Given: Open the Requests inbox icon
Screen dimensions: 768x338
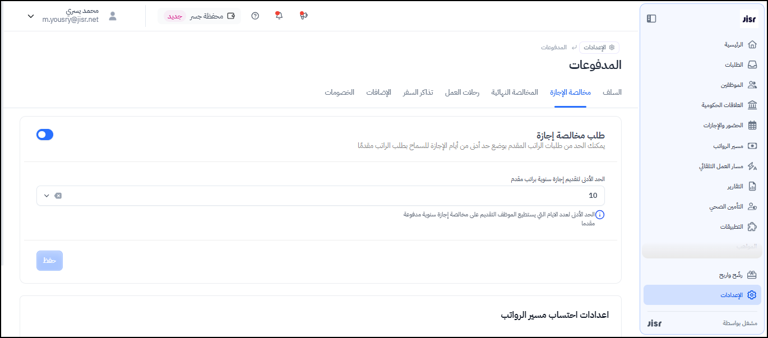Looking at the screenshot, I should (752, 64).
